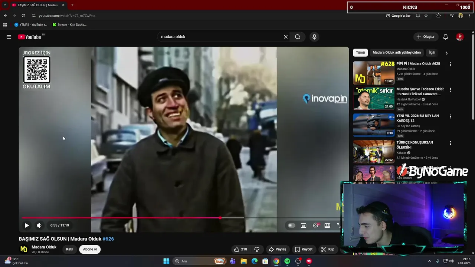Open the YouTube account avatar menu

click(460, 37)
